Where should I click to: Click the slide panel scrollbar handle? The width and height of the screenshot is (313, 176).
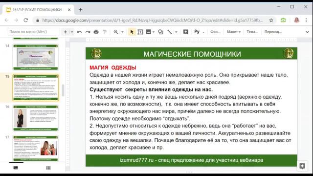pyautogui.click(x=63, y=90)
